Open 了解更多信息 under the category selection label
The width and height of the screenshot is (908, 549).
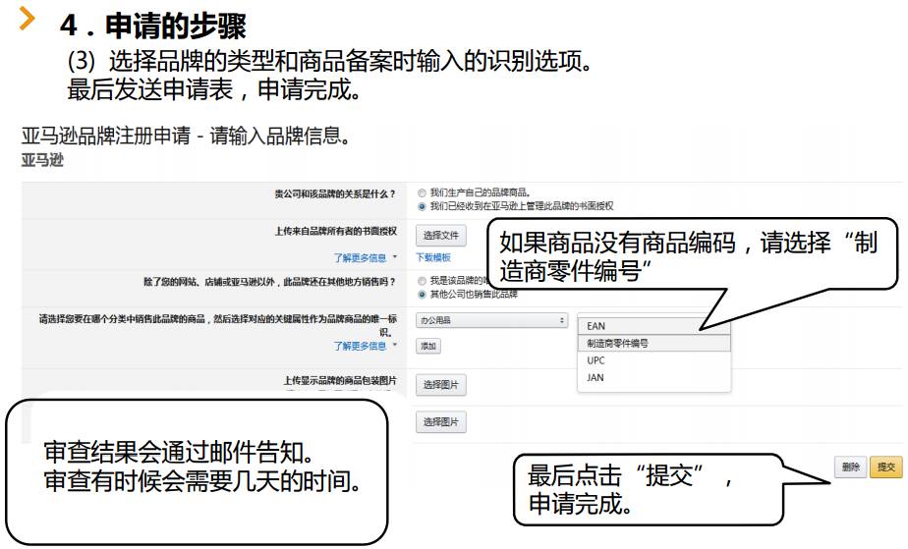pyautogui.click(x=360, y=346)
